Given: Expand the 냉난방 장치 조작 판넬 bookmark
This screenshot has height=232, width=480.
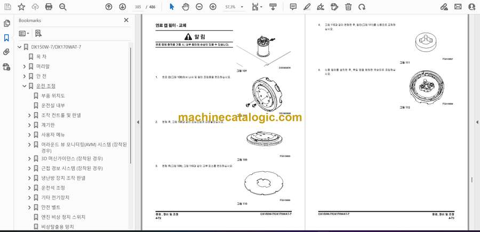Looking at the screenshot, I should 29,178.
